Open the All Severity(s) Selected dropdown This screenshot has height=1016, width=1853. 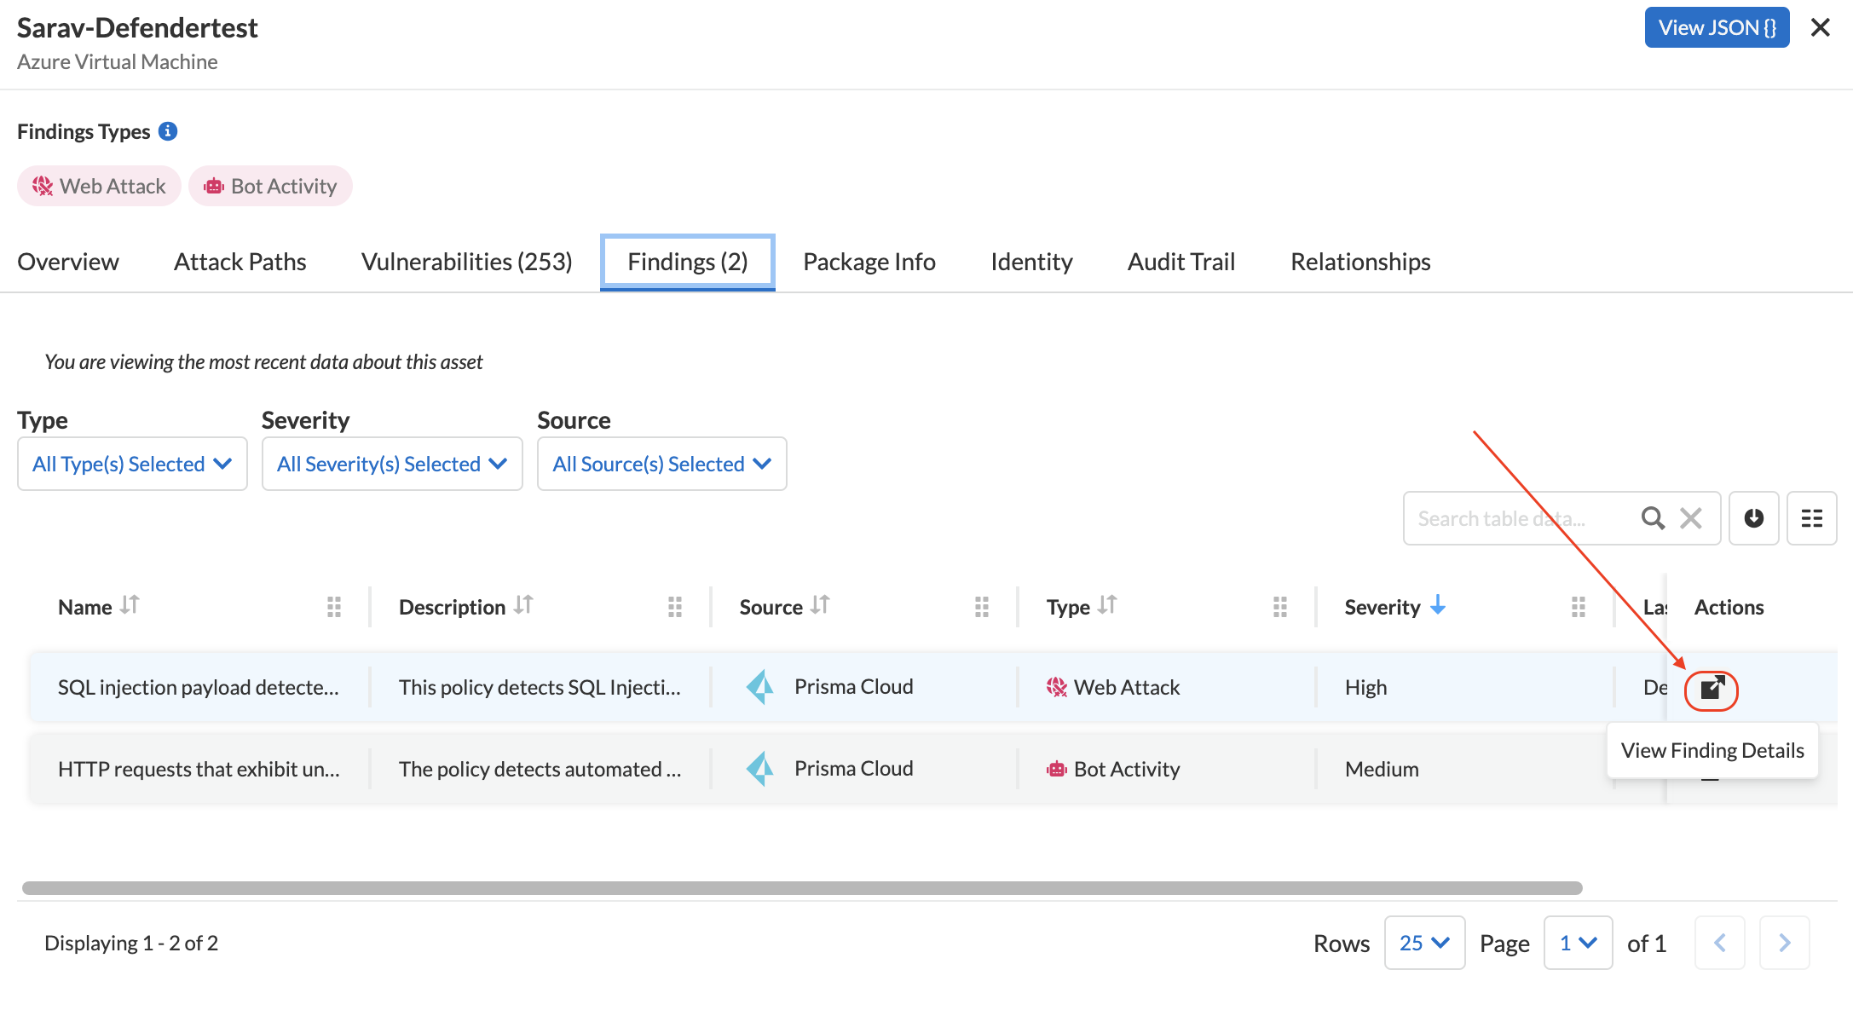click(x=392, y=464)
